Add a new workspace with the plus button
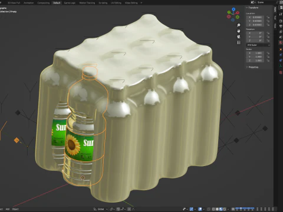Screen dimensions: 283x212 141,3
